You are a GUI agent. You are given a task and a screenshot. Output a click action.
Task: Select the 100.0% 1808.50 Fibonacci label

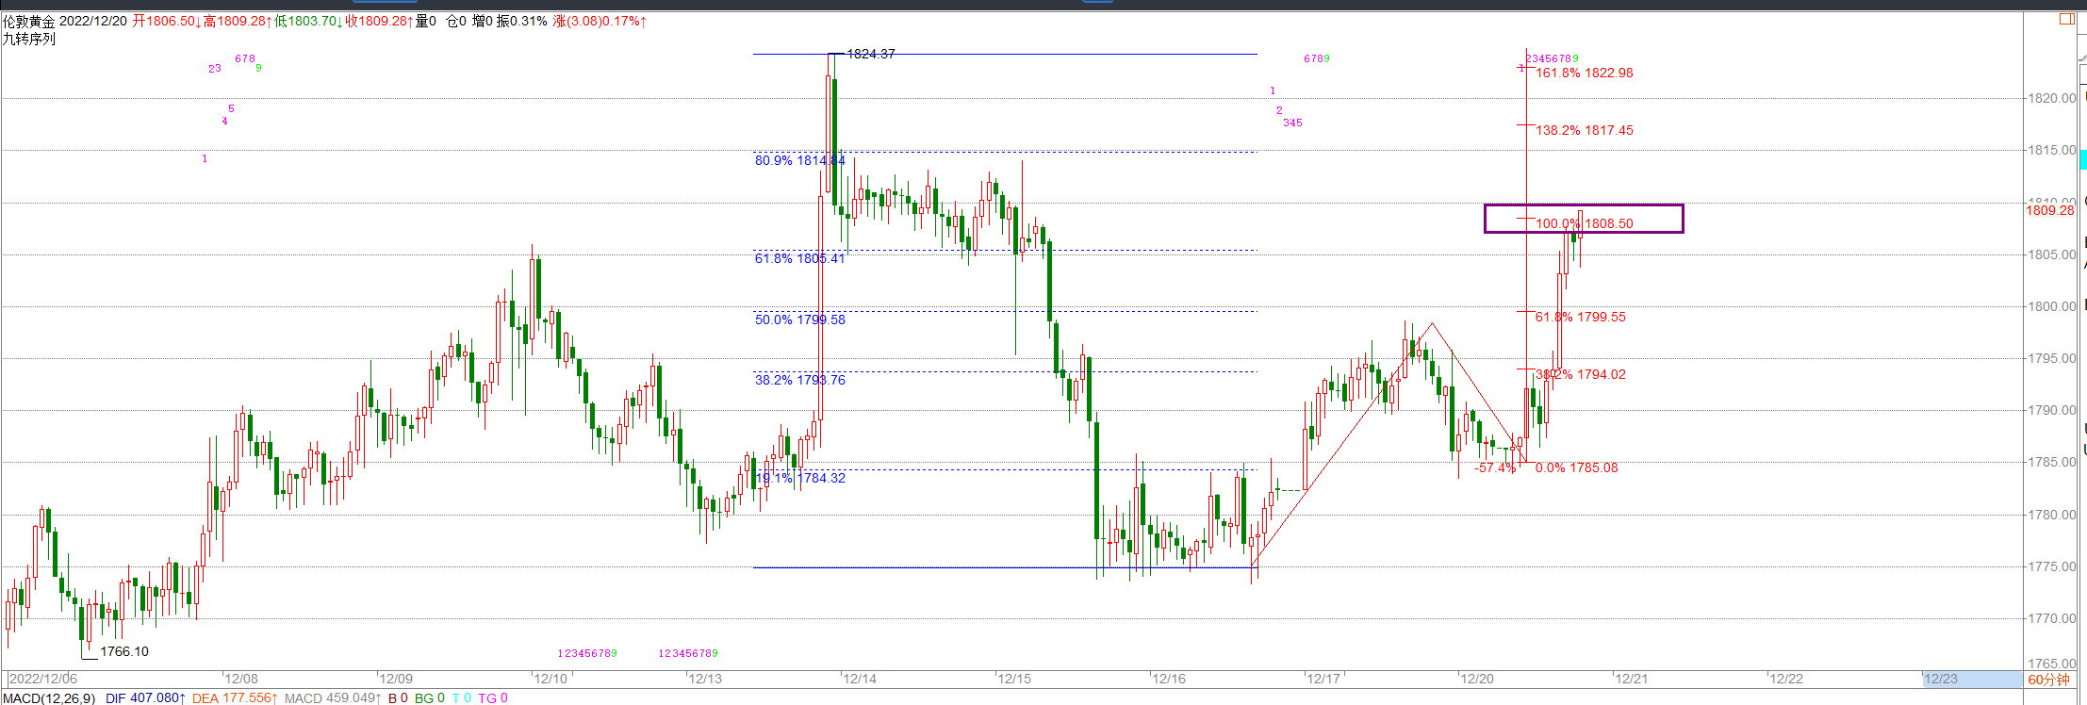click(1585, 223)
